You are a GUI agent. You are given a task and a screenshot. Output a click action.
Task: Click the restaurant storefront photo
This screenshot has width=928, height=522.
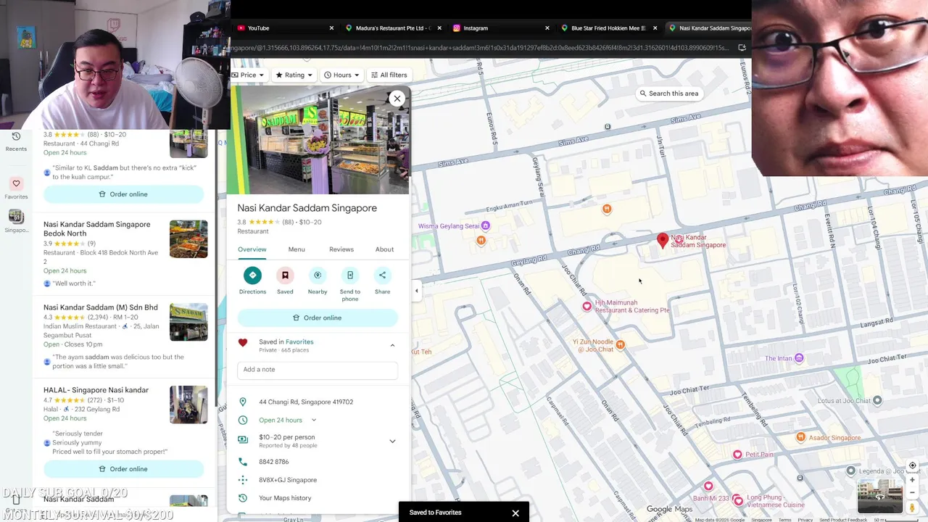click(318, 141)
